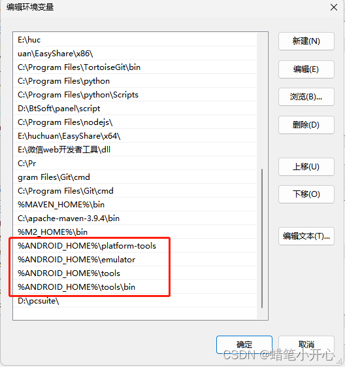Close the 编辑环境变量 dialog
The width and height of the screenshot is (345, 367).
point(334,7)
